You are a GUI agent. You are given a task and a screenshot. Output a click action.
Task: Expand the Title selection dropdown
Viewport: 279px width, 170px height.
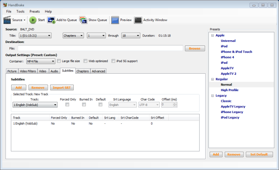(x=35, y=35)
